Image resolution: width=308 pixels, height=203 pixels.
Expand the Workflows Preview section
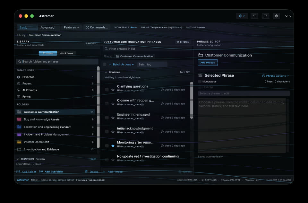pos(18,159)
